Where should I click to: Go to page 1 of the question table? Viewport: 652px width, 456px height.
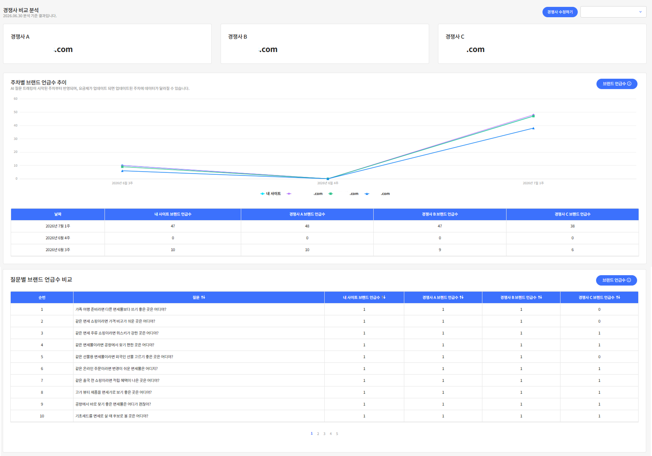tap(312, 433)
